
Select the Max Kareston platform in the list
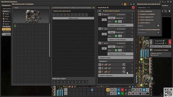pyautogui.click(x=6, y=32)
